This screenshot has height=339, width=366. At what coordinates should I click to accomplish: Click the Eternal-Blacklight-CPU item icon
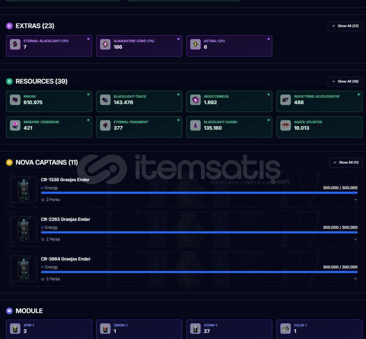[x=15, y=44]
